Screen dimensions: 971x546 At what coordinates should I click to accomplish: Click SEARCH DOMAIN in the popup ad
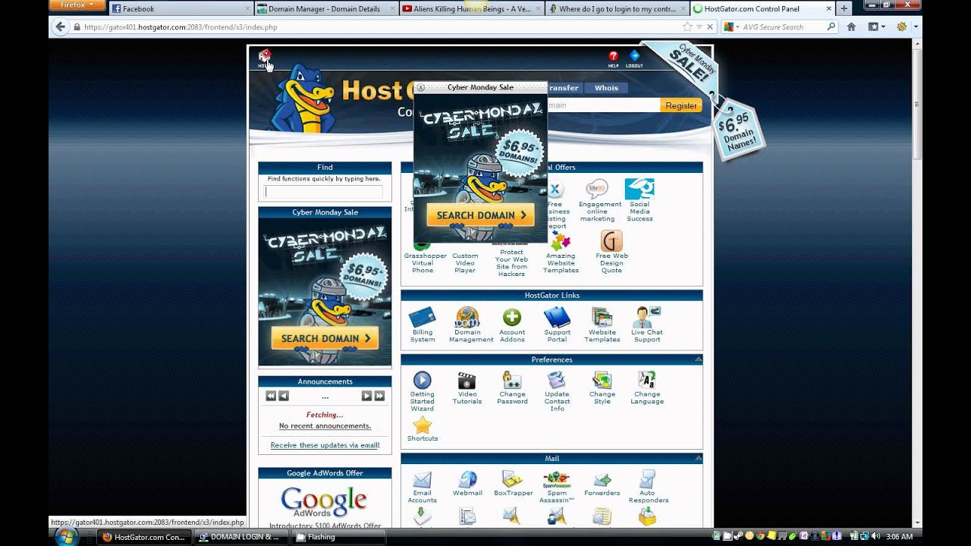pyautogui.click(x=481, y=215)
